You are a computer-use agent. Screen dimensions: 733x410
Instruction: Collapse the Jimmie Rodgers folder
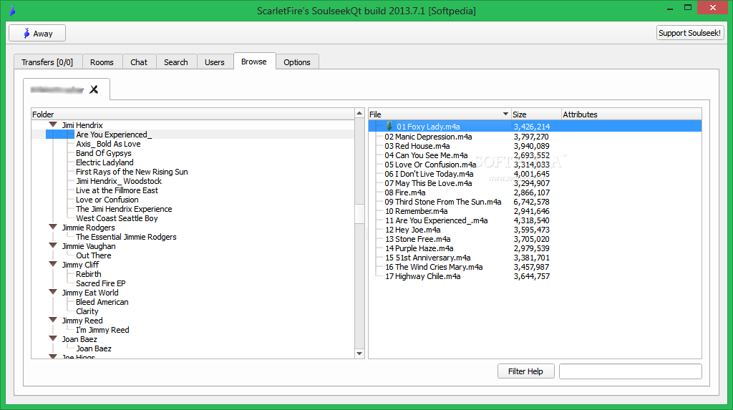point(53,228)
